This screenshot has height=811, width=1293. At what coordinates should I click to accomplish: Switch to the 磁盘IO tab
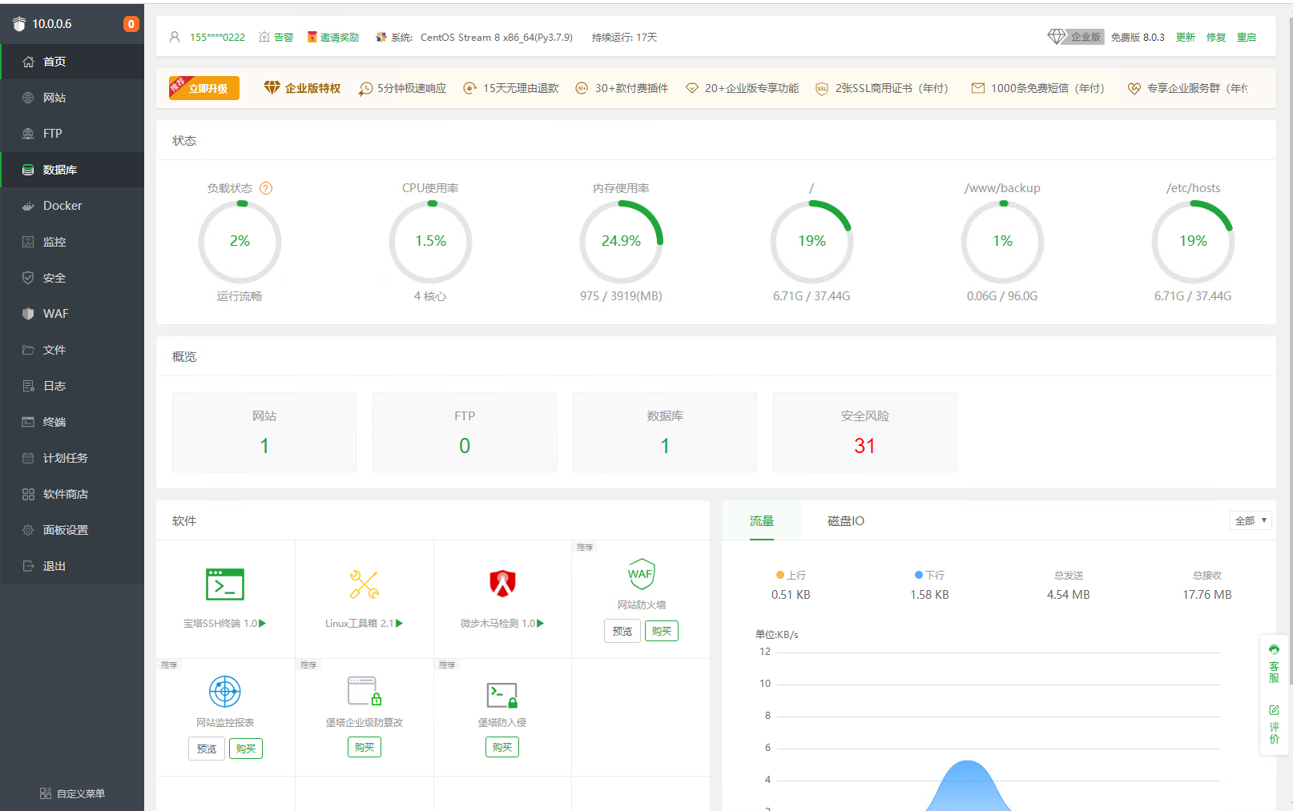845,521
